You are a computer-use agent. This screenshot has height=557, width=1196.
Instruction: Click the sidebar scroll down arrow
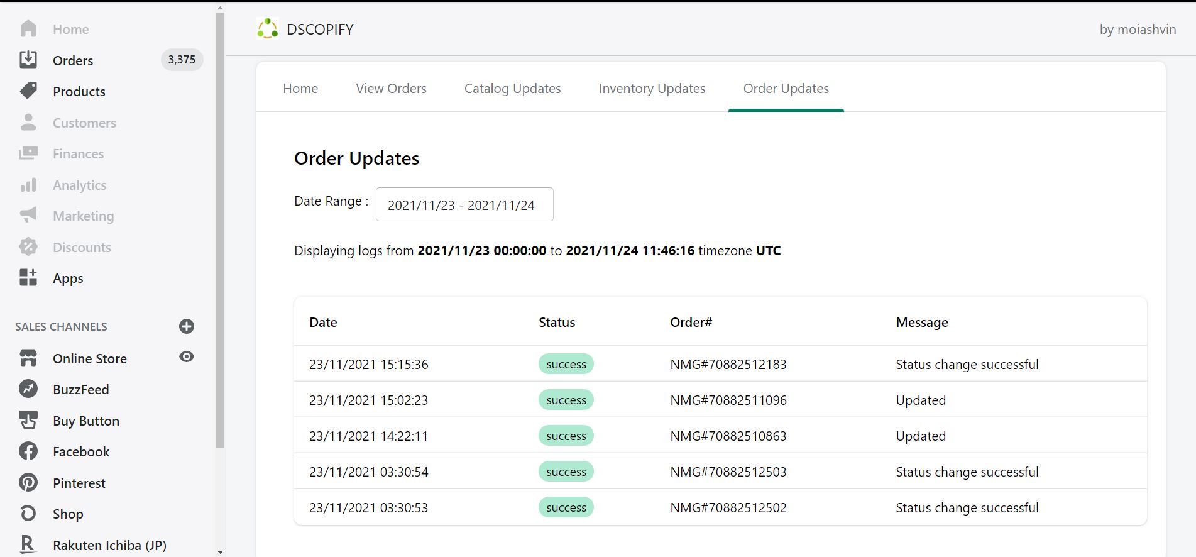(220, 552)
